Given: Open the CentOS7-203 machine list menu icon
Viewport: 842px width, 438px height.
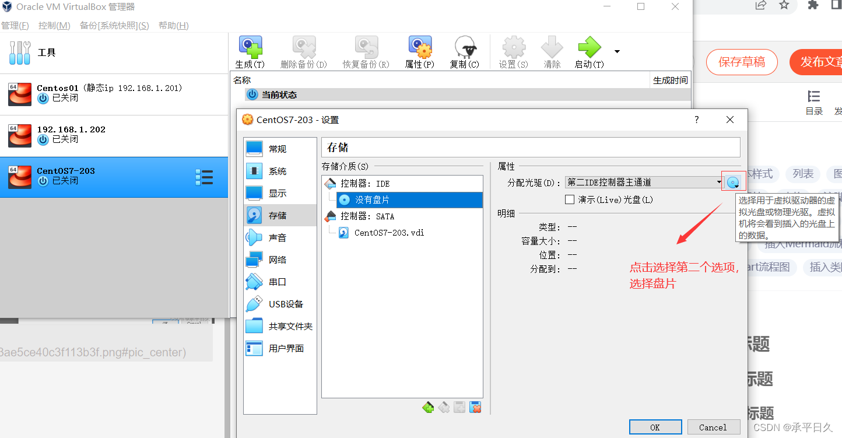Looking at the screenshot, I should coord(204,177).
